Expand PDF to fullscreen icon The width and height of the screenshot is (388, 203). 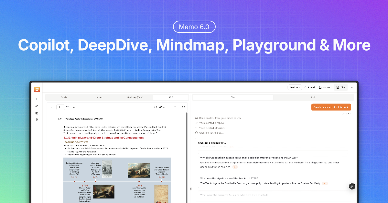184,107
